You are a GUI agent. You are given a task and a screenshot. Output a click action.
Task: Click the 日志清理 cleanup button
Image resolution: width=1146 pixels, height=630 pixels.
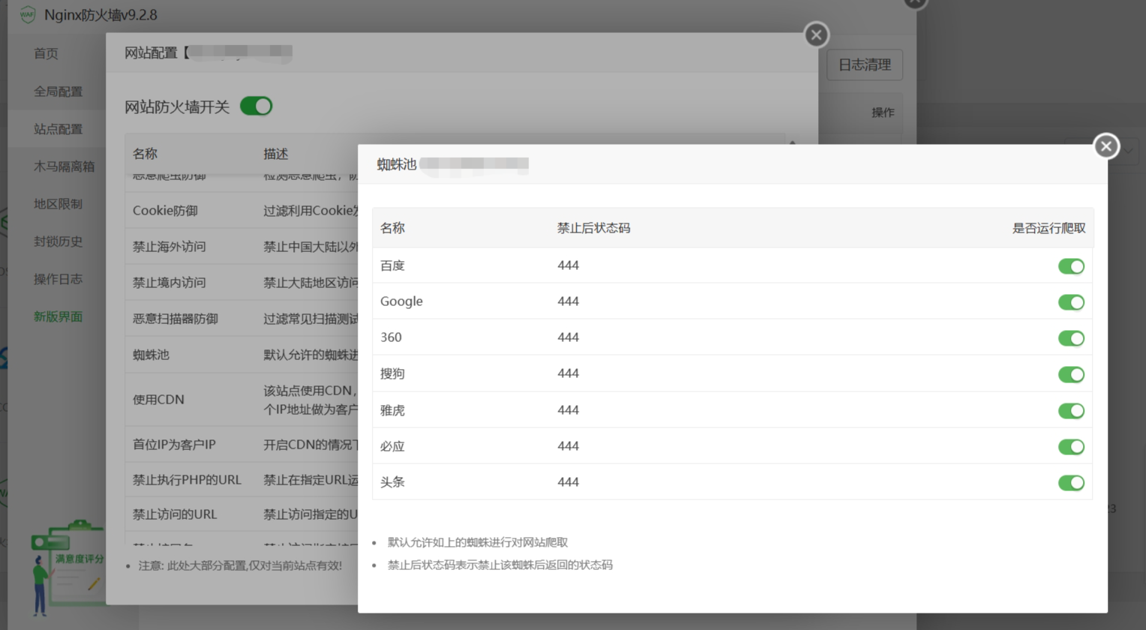(863, 64)
